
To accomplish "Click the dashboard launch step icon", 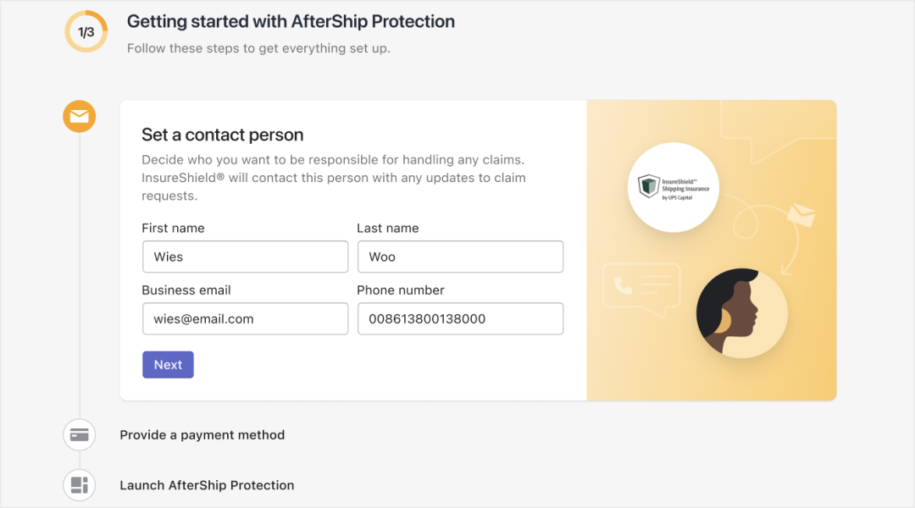I will pos(80,484).
